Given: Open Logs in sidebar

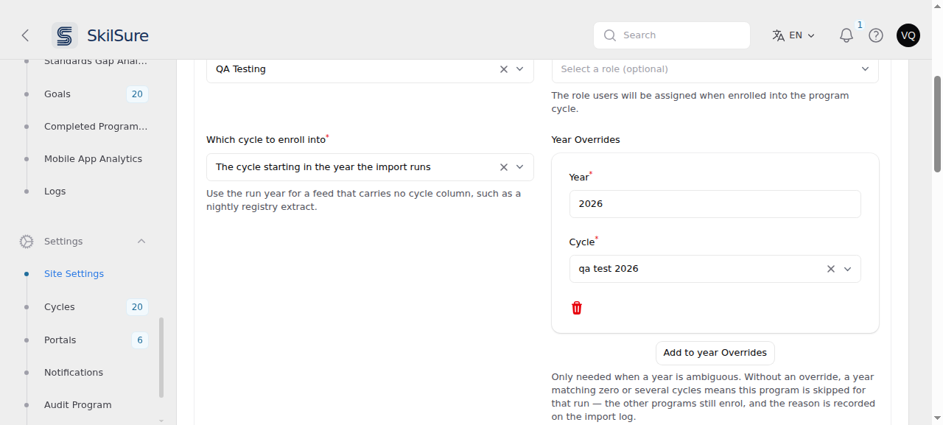Looking at the screenshot, I should point(55,192).
